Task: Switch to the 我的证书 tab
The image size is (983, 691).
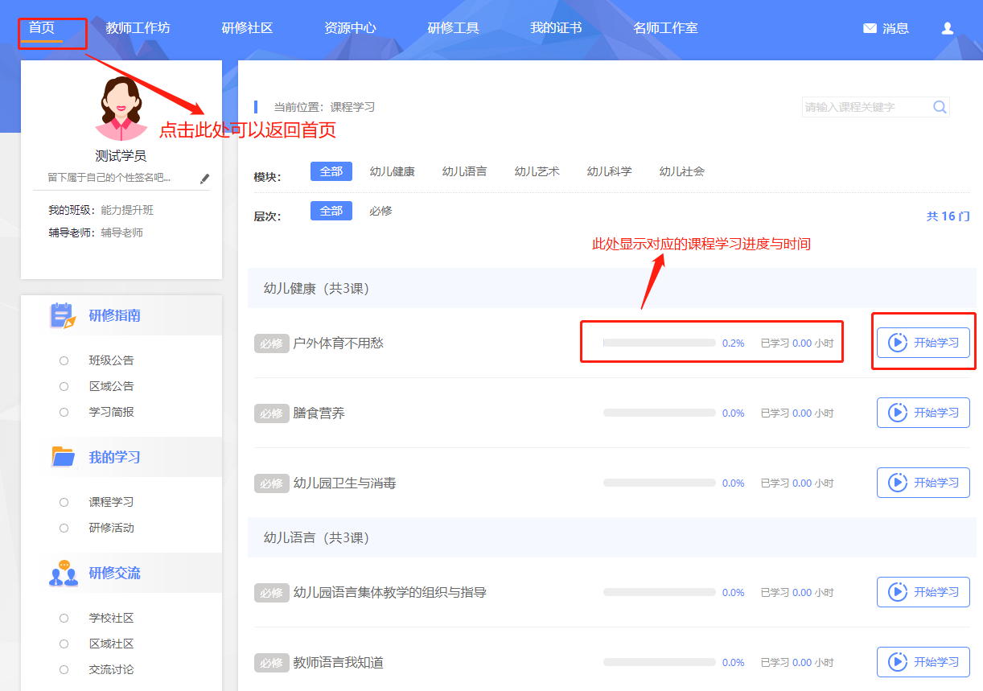Action: pos(556,27)
